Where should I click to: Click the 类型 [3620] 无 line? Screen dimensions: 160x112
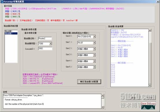coord(12,11)
